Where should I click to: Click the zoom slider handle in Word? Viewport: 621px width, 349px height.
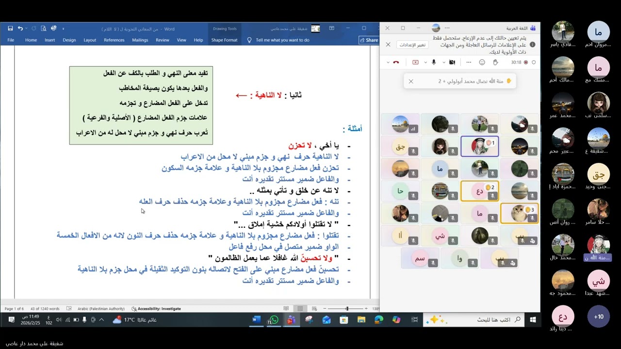tap(347, 309)
